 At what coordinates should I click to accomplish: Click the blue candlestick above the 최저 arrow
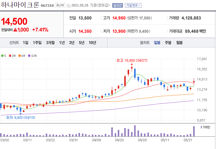click(x=20, y=110)
